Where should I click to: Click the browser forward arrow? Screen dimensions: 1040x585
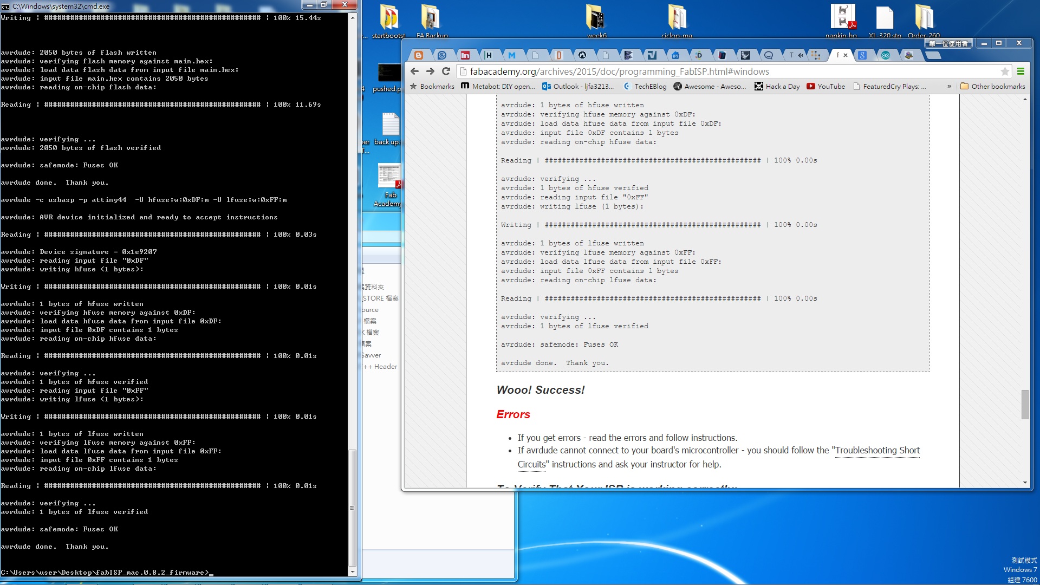tap(430, 71)
